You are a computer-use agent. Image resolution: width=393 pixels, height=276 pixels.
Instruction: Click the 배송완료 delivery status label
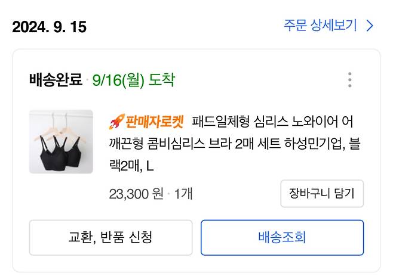tap(56, 80)
